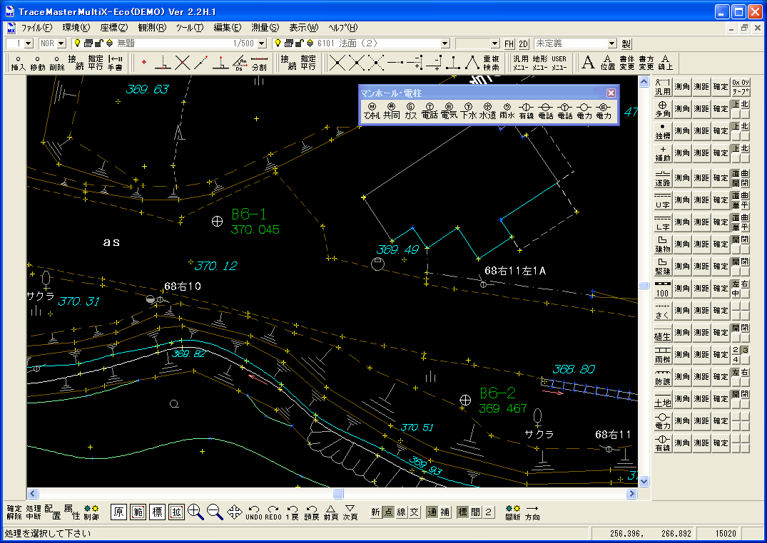
Task: Click the horizontal scrollbar thumb
Action: (x=338, y=494)
